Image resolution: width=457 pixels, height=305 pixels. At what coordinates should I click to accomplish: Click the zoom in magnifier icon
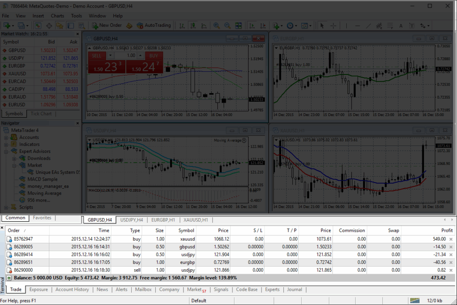(x=216, y=25)
